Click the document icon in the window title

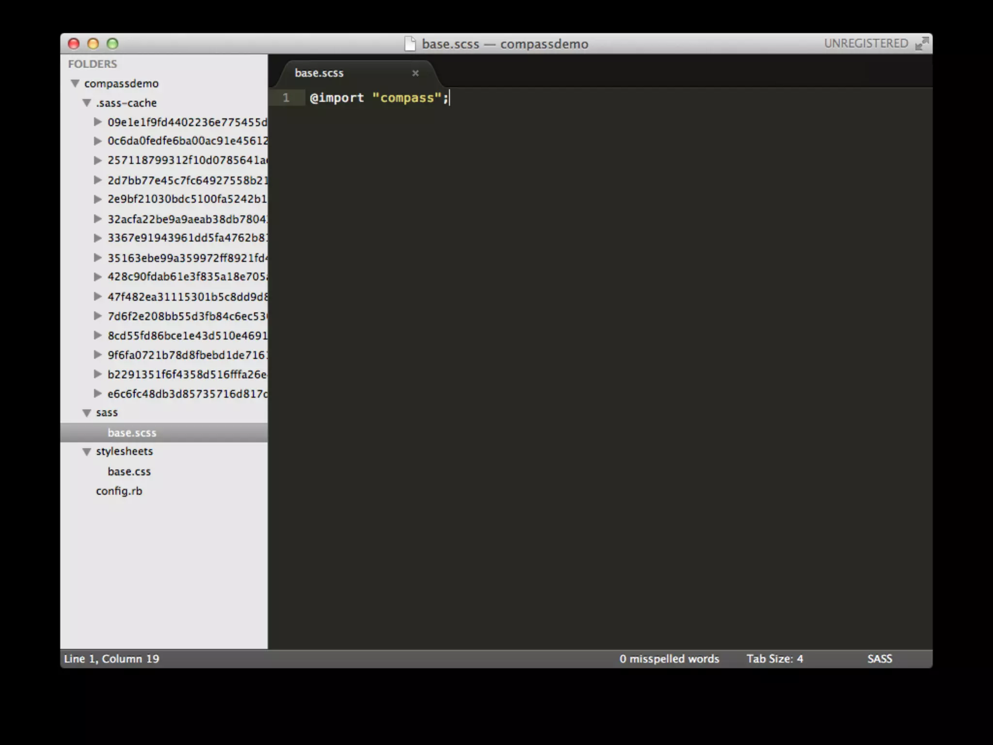(x=410, y=44)
